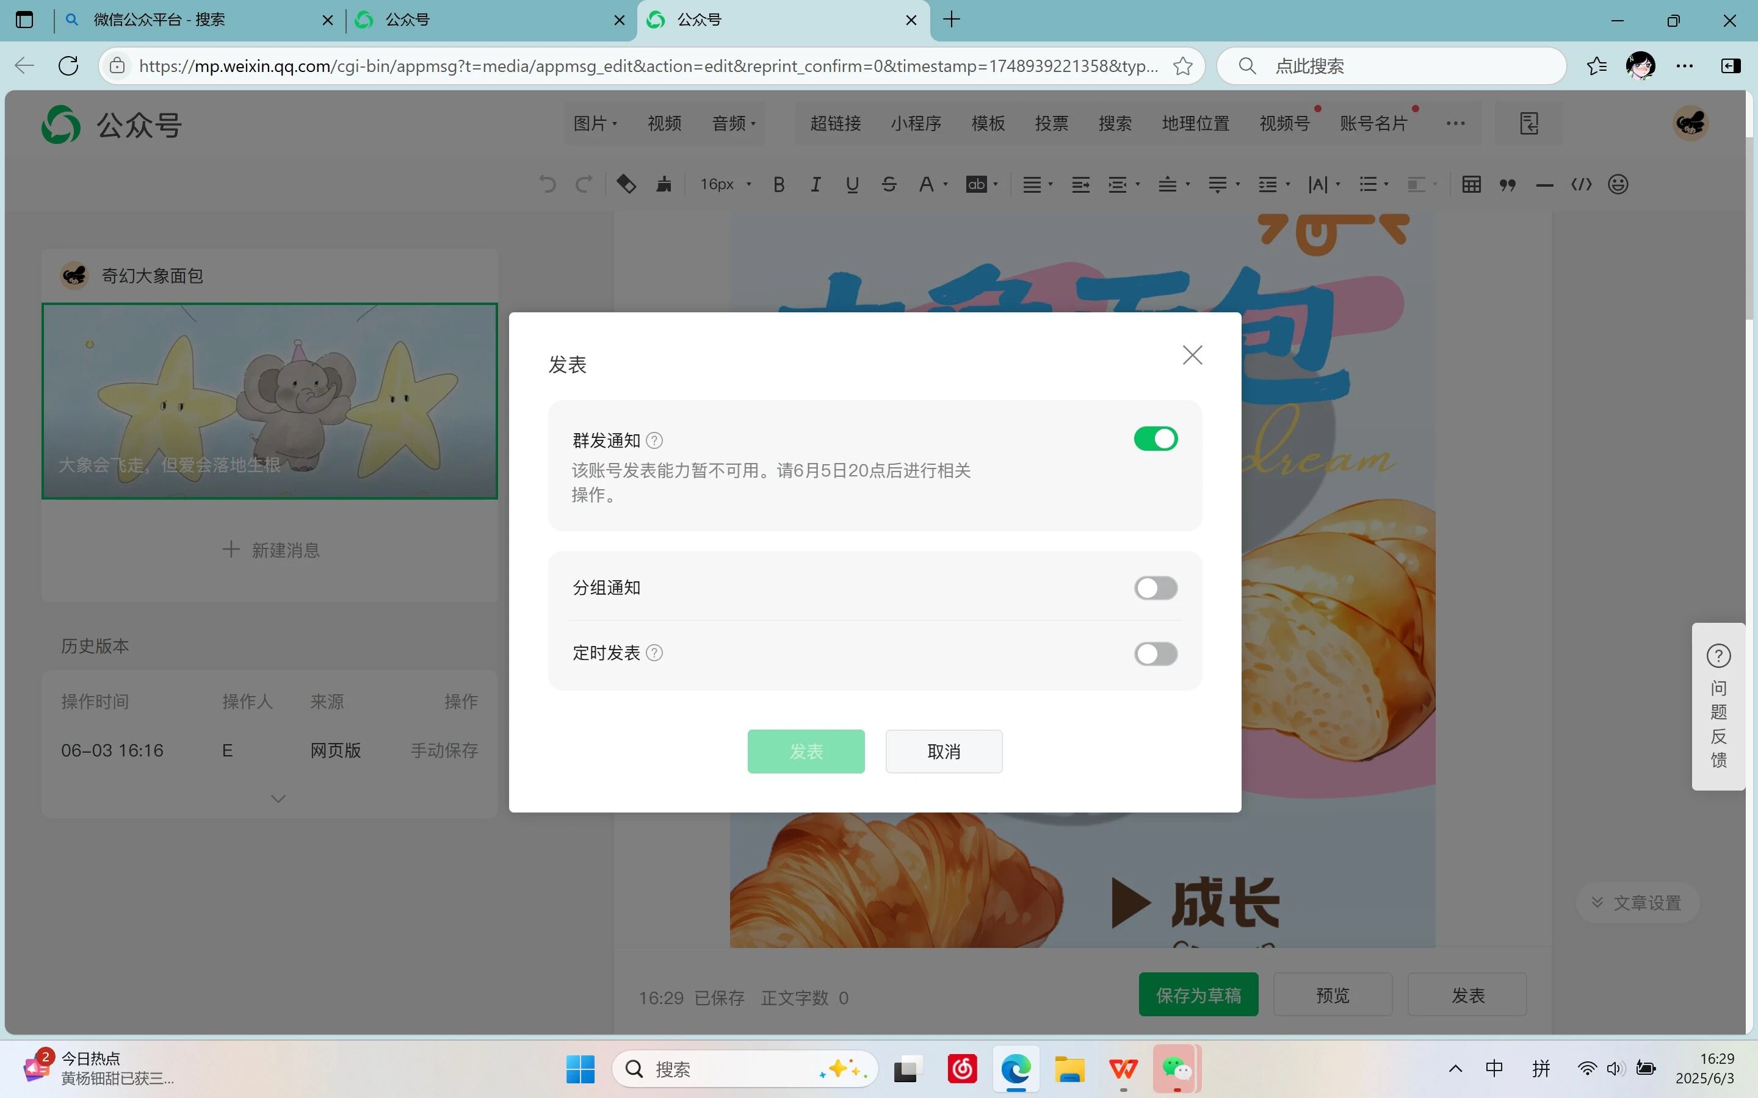The image size is (1758, 1098).
Task: Click the format painter brush icon
Action: (664, 184)
